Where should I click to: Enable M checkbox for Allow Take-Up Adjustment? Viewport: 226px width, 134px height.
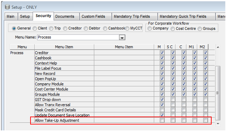[162, 120]
